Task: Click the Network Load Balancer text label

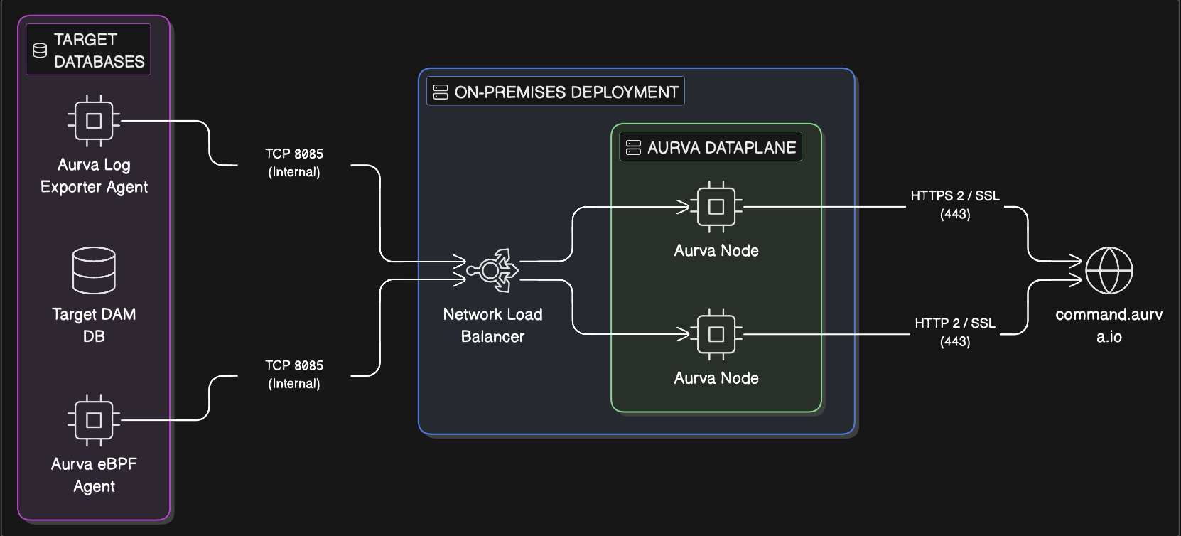Action: click(492, 325)
